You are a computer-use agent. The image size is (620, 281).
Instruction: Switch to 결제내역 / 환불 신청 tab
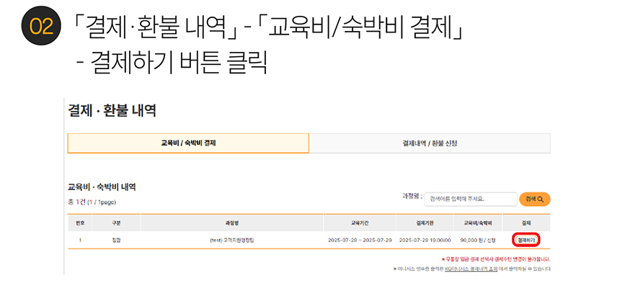(430, 143)
